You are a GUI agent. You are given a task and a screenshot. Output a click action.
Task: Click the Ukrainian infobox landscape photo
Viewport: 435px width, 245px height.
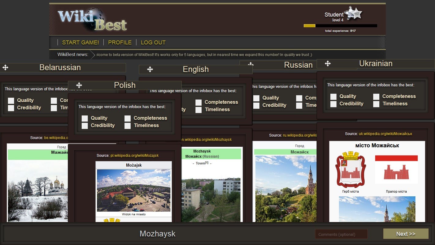click(x=377, y=209)
